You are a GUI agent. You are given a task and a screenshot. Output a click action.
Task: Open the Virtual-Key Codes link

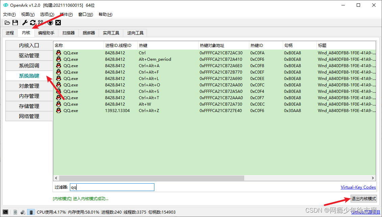[x=358, y=187]
